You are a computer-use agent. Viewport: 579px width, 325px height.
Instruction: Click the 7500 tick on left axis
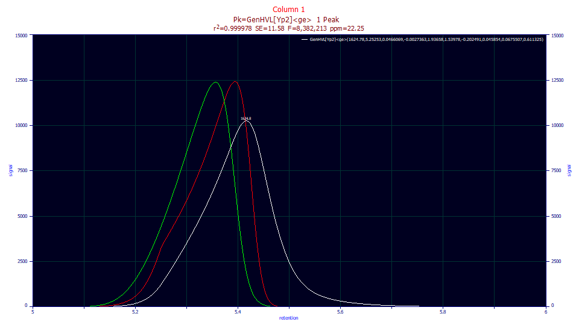point(22,170)
